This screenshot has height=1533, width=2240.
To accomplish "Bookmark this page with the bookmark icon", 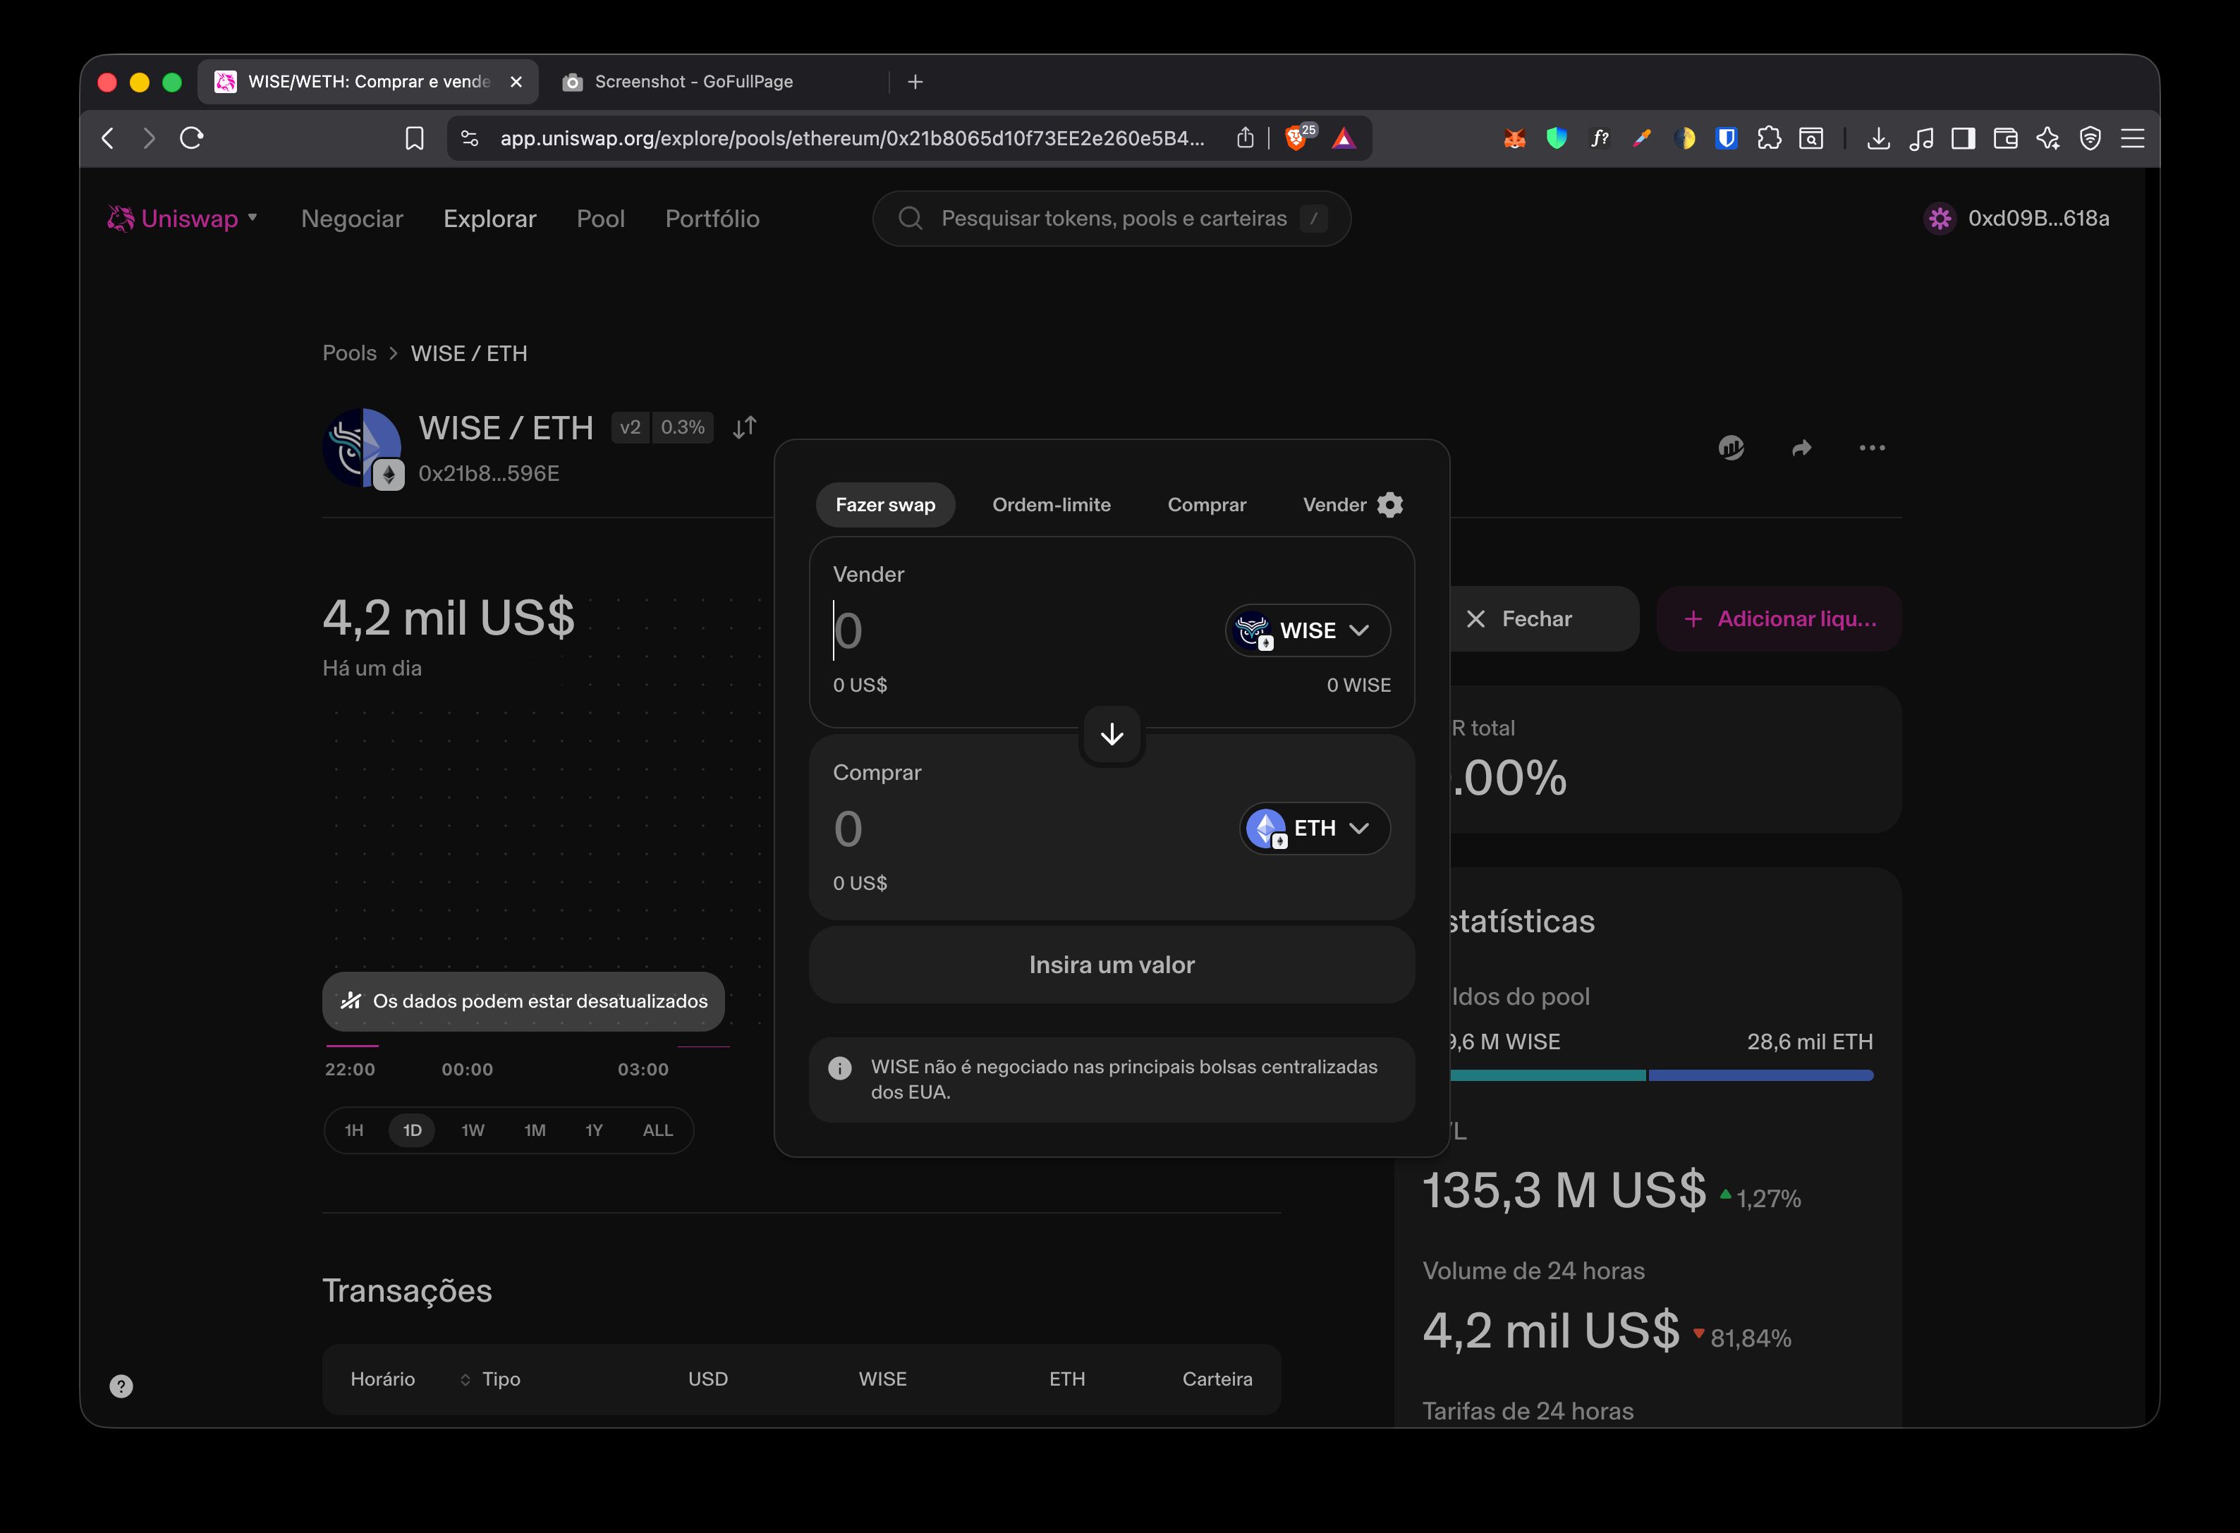I will (x=415, y=139).
